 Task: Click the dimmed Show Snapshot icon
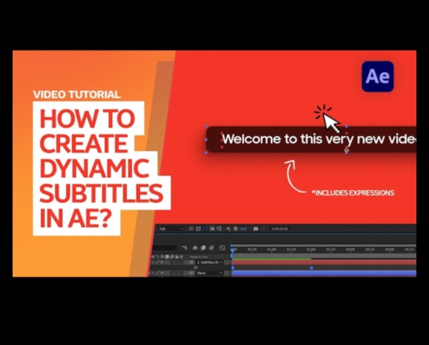tap(262, 229)
